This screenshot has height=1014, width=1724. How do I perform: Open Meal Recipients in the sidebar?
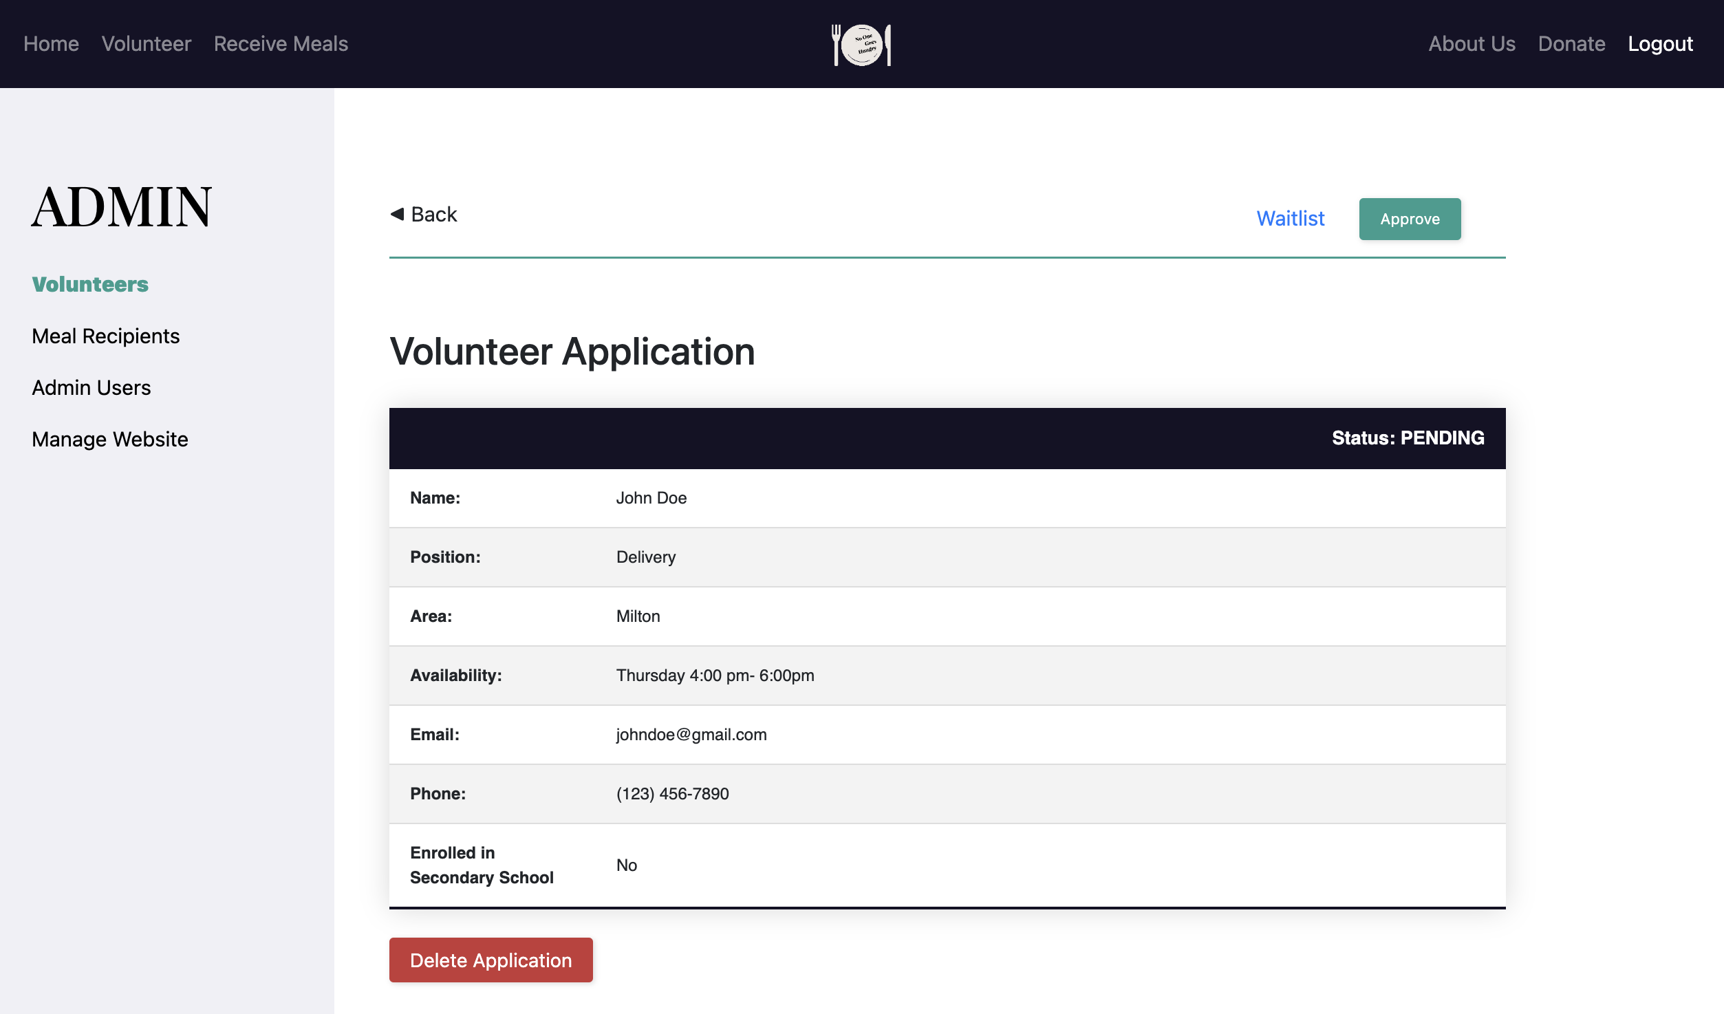(x=105, y=336)
